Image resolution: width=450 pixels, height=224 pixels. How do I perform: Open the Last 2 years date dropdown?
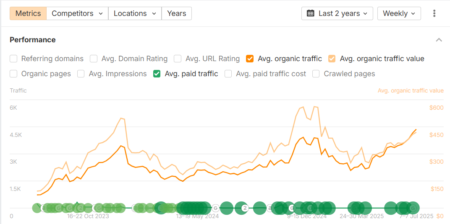point(337,13)
